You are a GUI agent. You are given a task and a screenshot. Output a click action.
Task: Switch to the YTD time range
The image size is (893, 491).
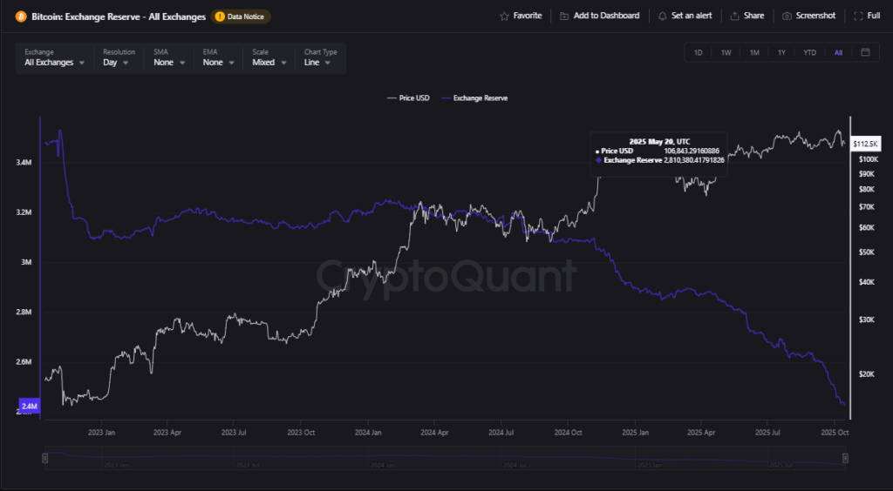click(809, 52)
